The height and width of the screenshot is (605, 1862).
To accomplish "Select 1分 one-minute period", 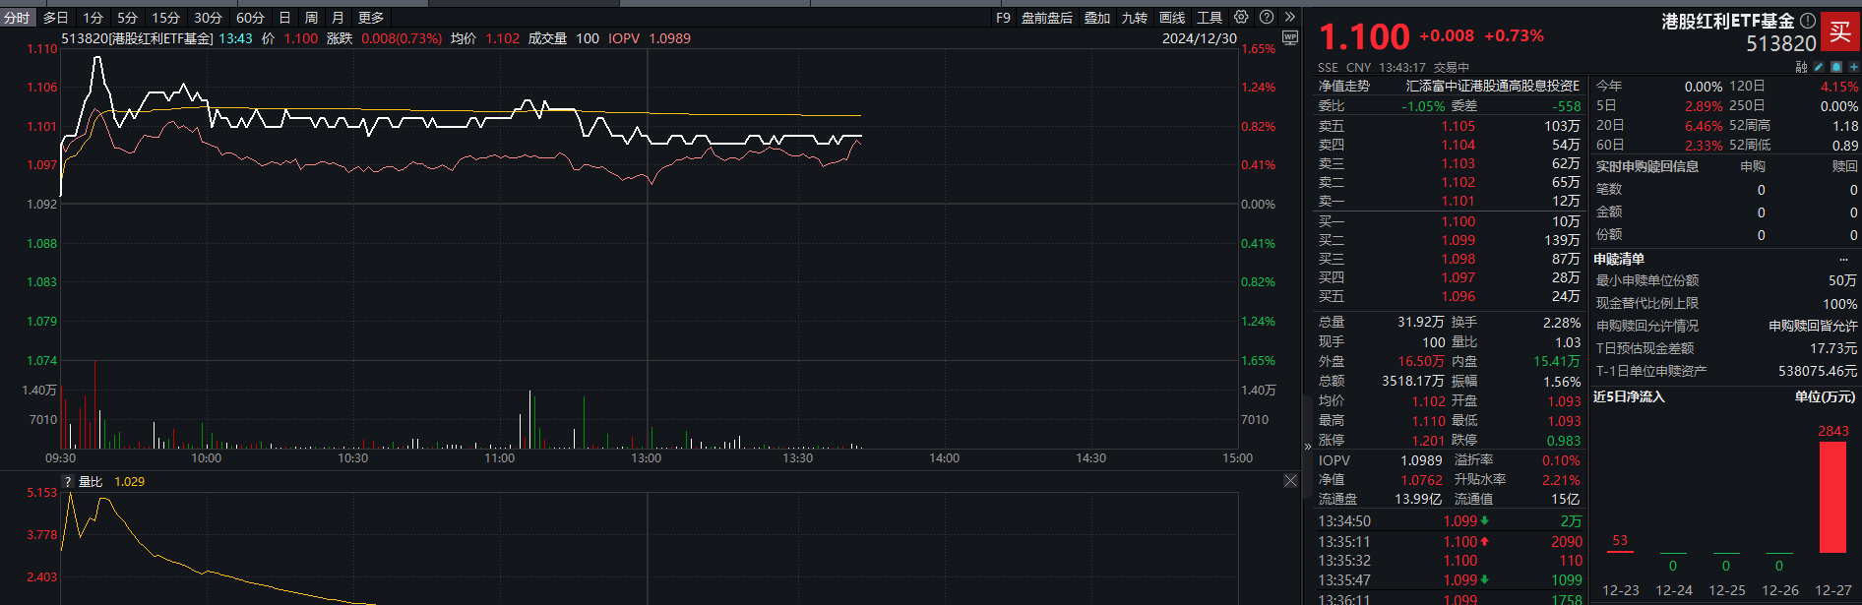I will point(93,18).
